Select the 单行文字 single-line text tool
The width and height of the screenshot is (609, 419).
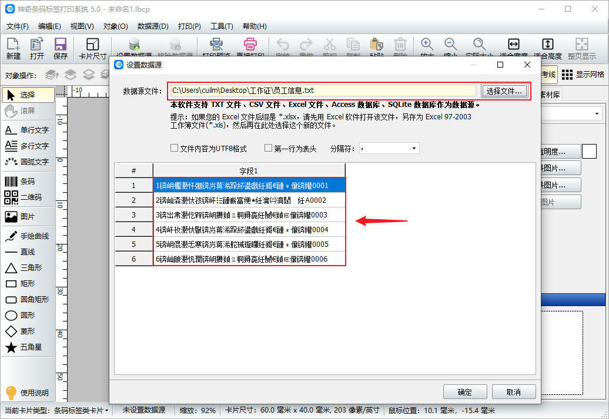pos(28,130)
